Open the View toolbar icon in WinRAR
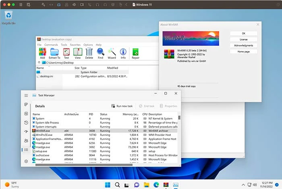282x189 pixels. click(x=78, y=53)
